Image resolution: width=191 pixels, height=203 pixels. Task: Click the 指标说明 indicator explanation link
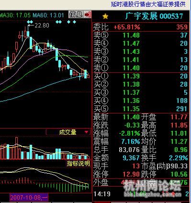(78, 164)
